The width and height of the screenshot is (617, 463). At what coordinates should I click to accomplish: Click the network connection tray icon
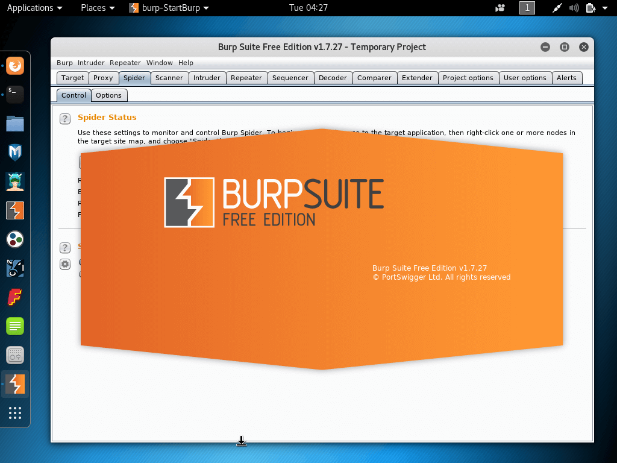pos(557,8)
